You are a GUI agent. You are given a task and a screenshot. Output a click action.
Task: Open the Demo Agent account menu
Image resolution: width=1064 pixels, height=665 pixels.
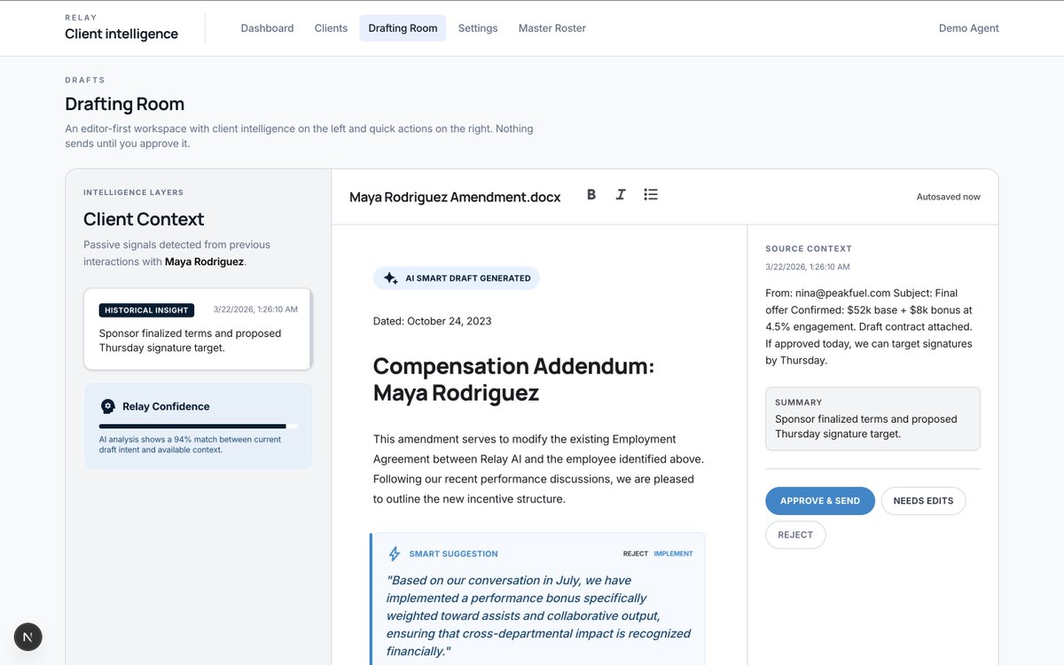[x=968, y=28]
